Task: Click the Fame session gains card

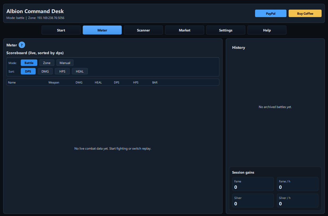Action: pyautogui.click(x=253, y=184)
